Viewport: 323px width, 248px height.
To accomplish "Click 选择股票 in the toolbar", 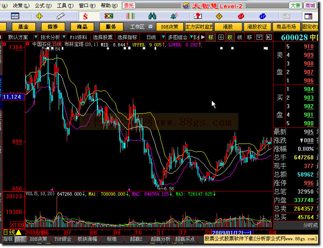I will (103, 37).
